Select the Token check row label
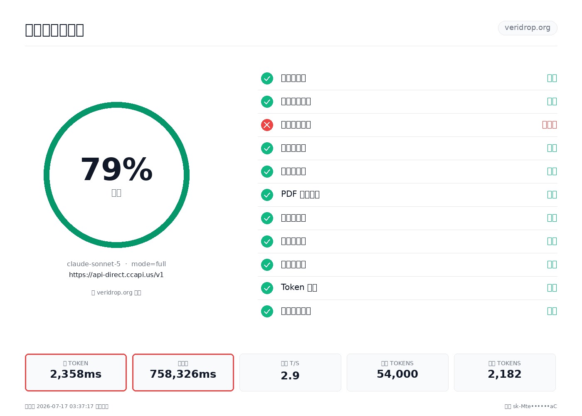 pos(299,287)
